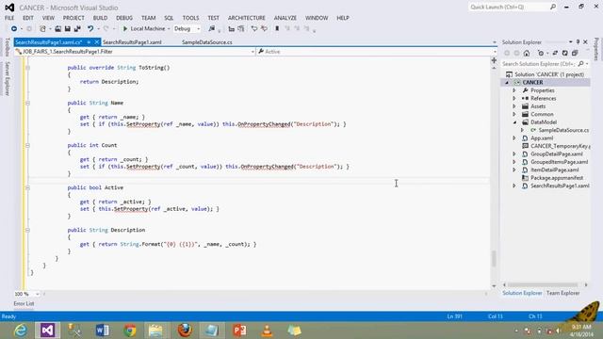
Task: Open the EDIT menu
Action: (28, 18)
